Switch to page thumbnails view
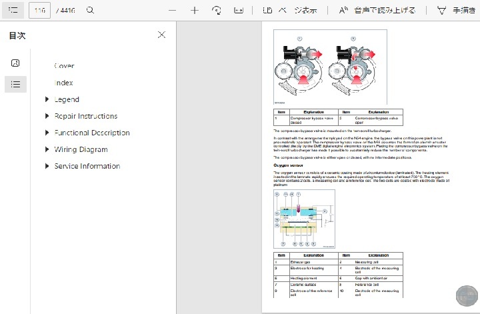This screenshot has width=480, height=314. 15,63
